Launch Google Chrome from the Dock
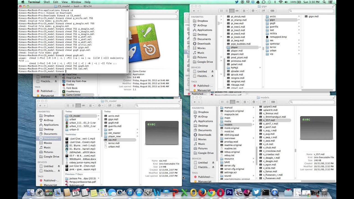The height and width of the screenshot is (199, 354). (x=211, y=193)
